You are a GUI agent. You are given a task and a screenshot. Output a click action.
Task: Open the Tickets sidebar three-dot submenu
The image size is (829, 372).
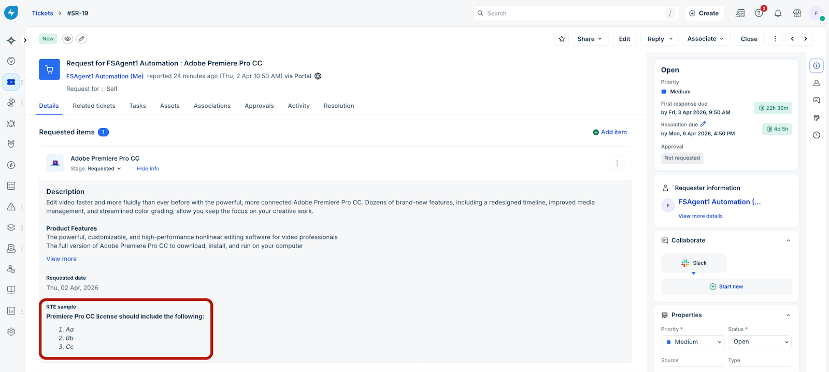[22, 82]
